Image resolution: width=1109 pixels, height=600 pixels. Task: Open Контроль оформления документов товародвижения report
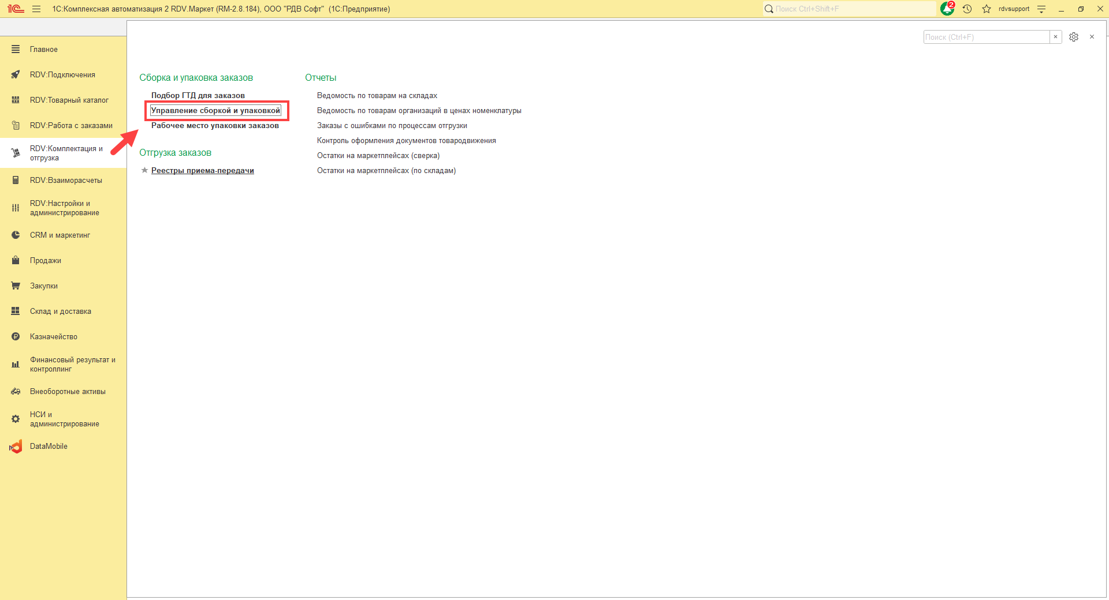tap(407, 141)
